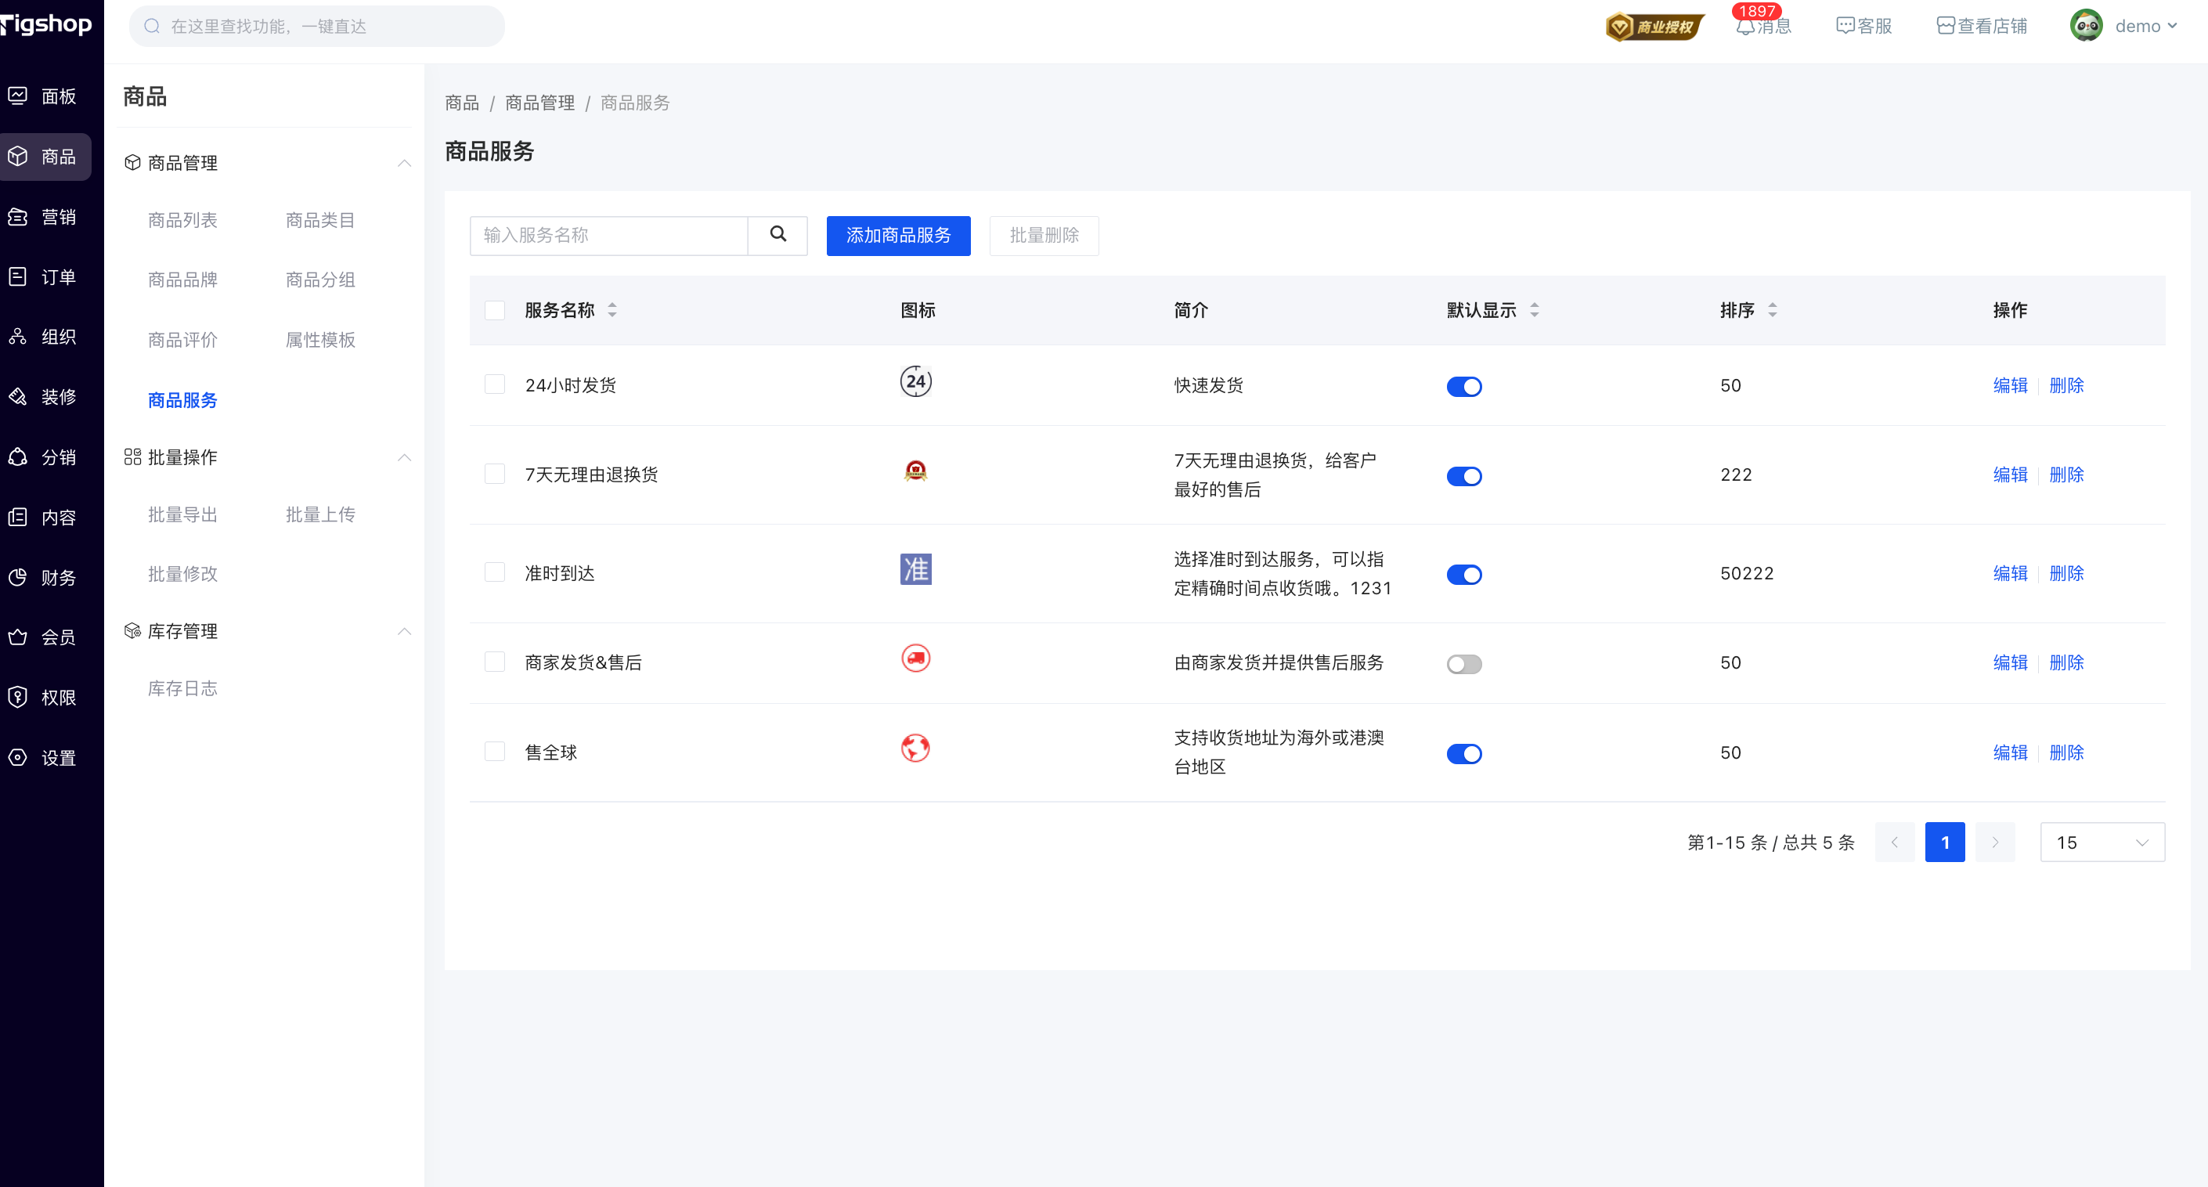Click the 查看店铺 store icon

1945,27
